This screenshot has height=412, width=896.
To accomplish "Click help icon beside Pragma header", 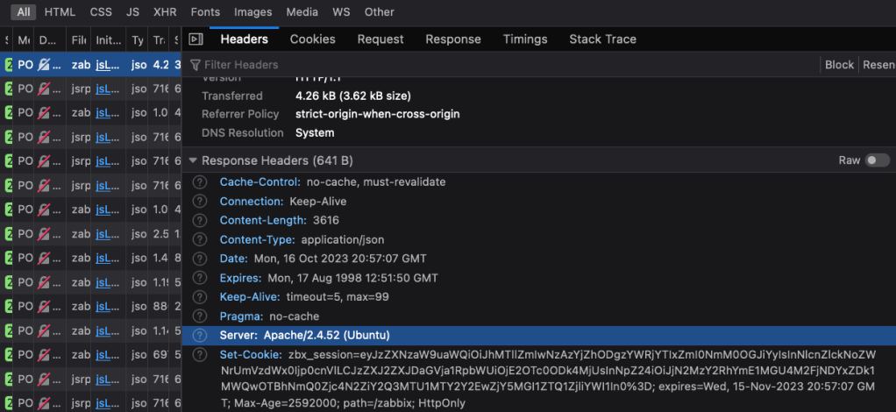I will pos(200,316).
